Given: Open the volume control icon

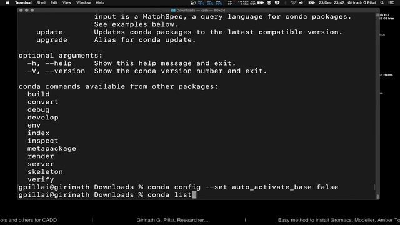Looking at the screenshot, I should [x=301, y=2].
